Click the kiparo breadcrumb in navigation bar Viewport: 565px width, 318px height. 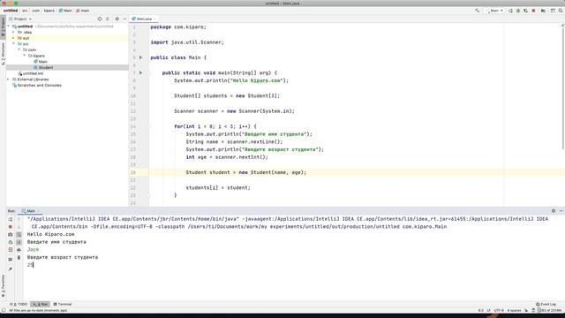tap(49, 11)
